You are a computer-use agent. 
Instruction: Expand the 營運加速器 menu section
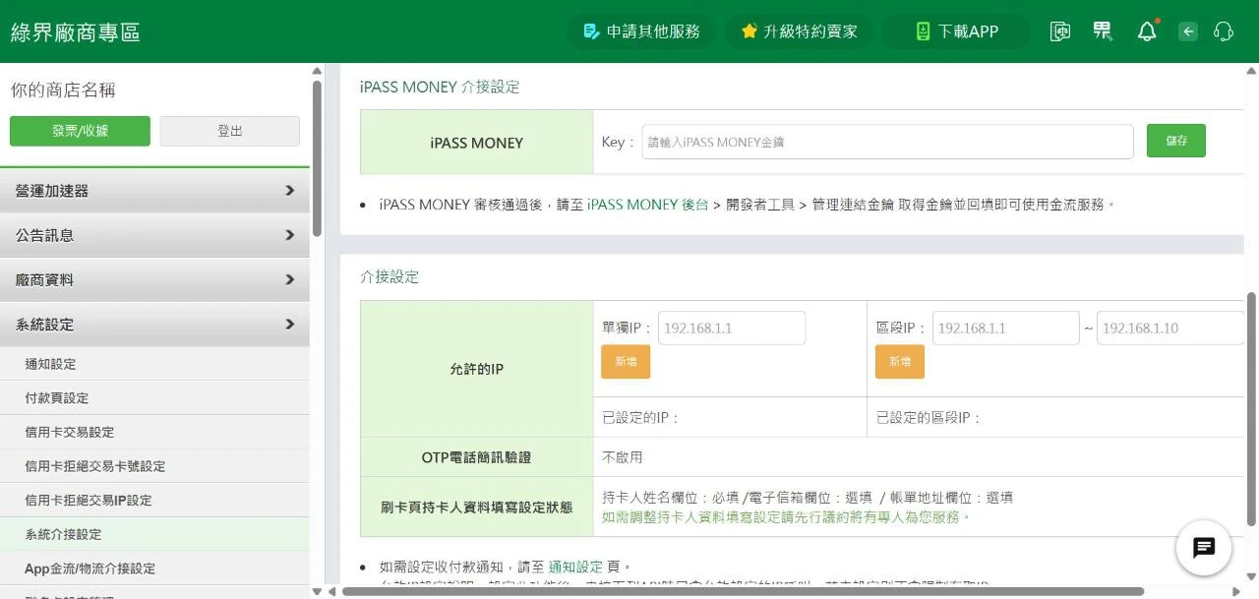coord(154,191)
